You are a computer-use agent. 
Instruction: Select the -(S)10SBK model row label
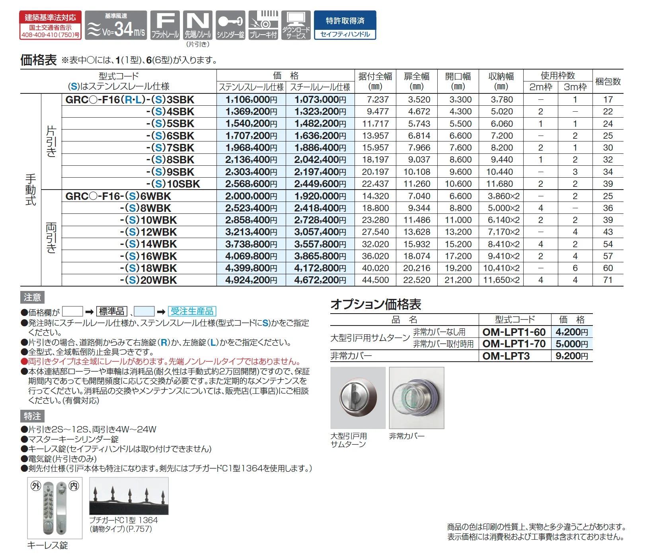tap(173, 184)
